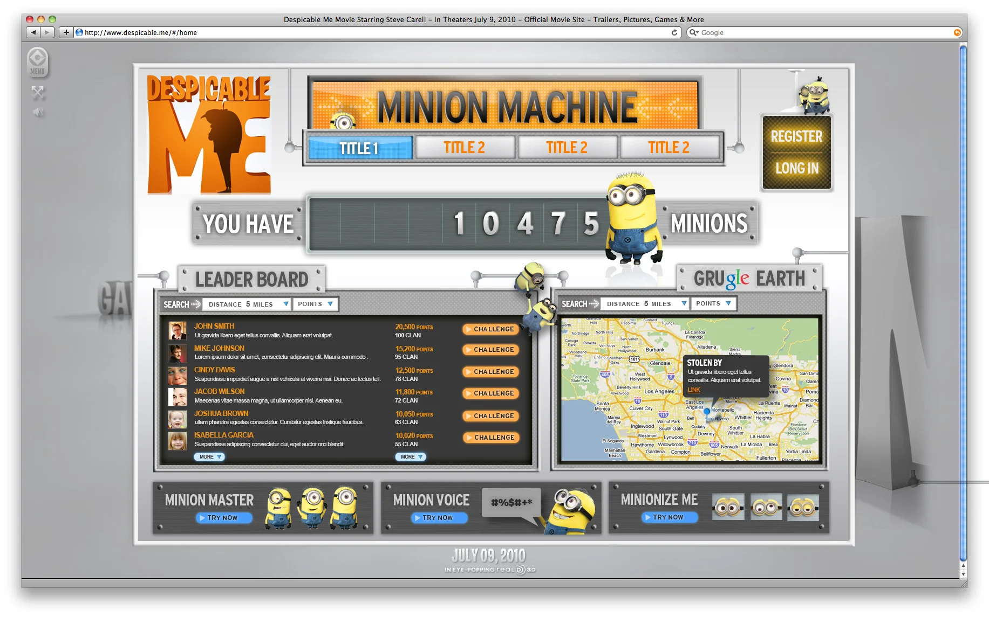Viewport: 989px width, 617px height.
Task: Select the first TITLE 2 tab
Action: coord(464,148)
